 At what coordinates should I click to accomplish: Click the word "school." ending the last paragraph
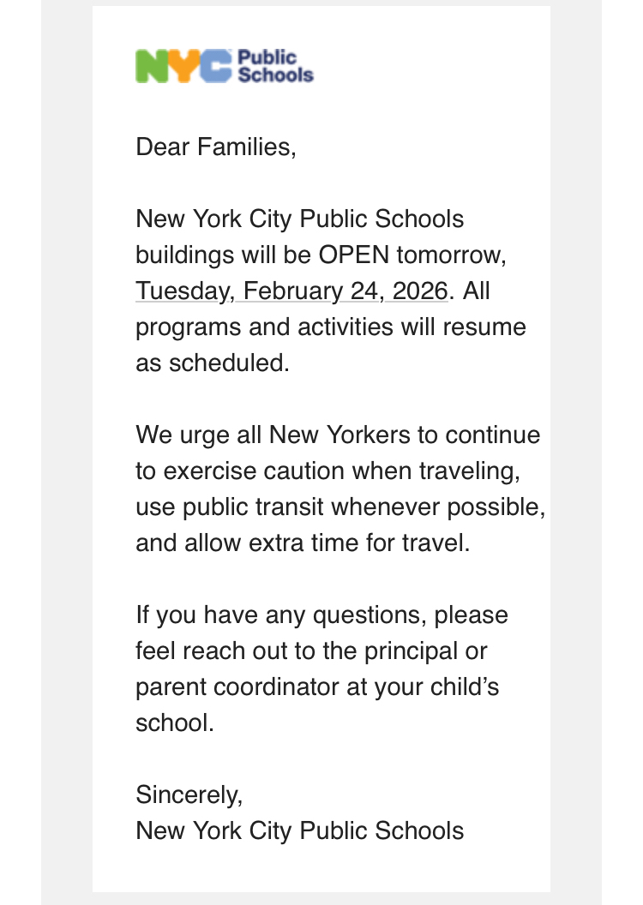point(174,723)
